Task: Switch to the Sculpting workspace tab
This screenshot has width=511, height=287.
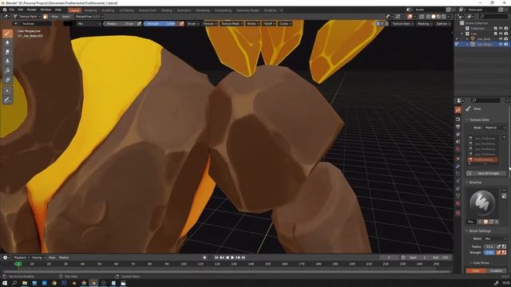Action: 109,10
